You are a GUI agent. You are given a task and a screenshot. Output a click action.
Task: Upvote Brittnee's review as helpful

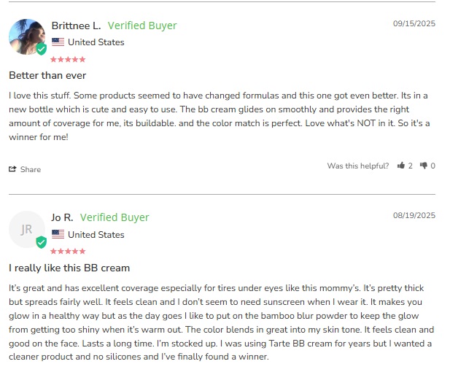pos(401,166)
